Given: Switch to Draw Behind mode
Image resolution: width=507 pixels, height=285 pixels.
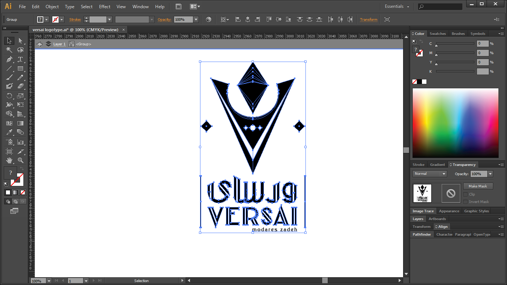Looking at the screenshot, I should (x=15, y=202).
